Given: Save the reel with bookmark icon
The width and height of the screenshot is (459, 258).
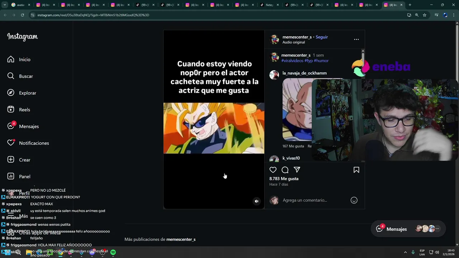Looking at the screenshot, I should click(x=356, y=170).
